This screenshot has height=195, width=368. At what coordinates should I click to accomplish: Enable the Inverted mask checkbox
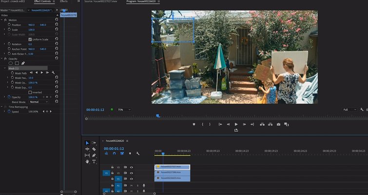pyautogui.click(x=30, y=92)
